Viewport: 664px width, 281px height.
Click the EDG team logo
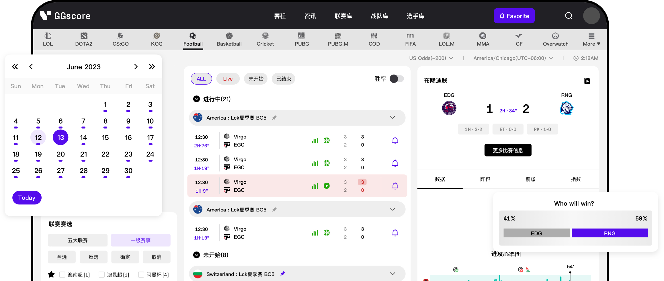coord(449,108)
